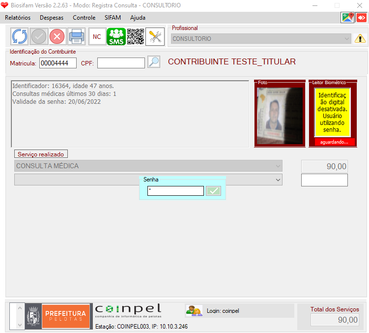Viewport: 369px width, 333px height.
Task: Click the yellow biometric reader message
Action: [332, 113]
